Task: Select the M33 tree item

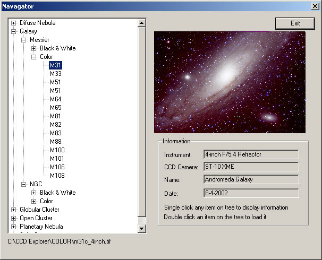Action: click(x=56, y=74)
